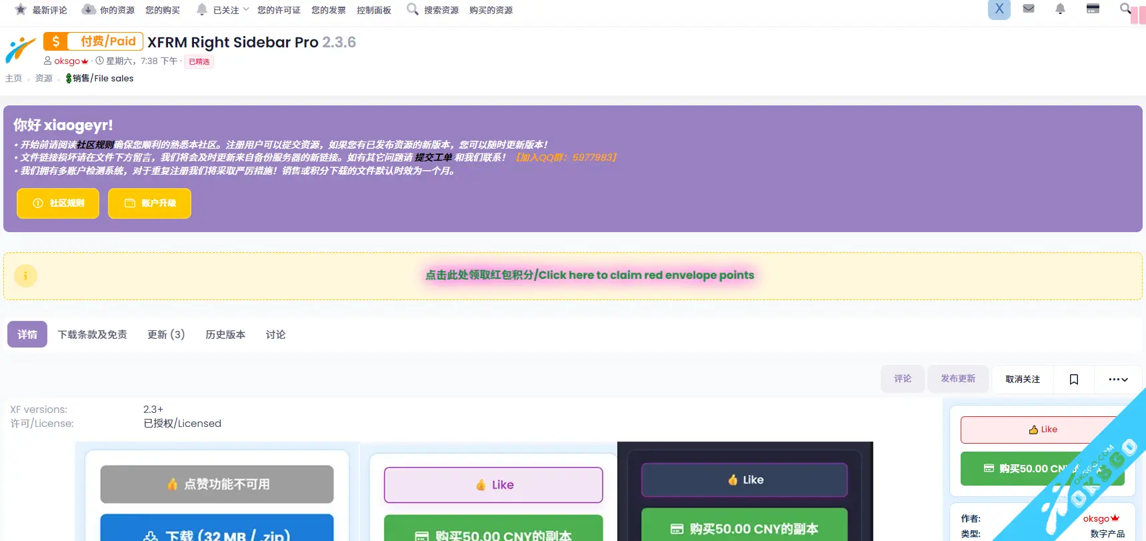This screenshot has height=541, width=1146.
Task: Click the credit card icon in header
Action: click(1093, 9)
